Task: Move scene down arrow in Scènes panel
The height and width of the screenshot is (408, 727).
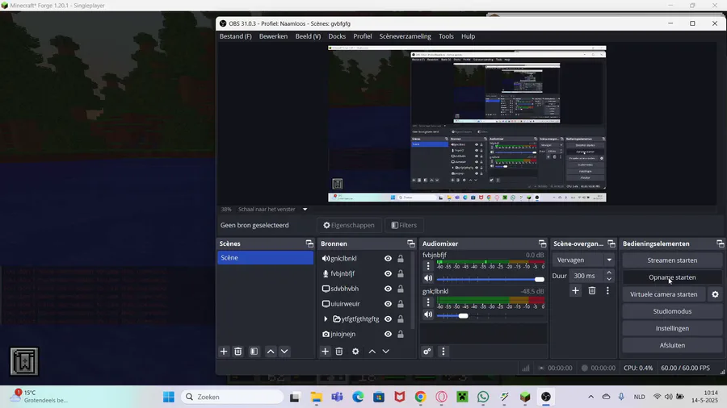Action: click(284, 352)
